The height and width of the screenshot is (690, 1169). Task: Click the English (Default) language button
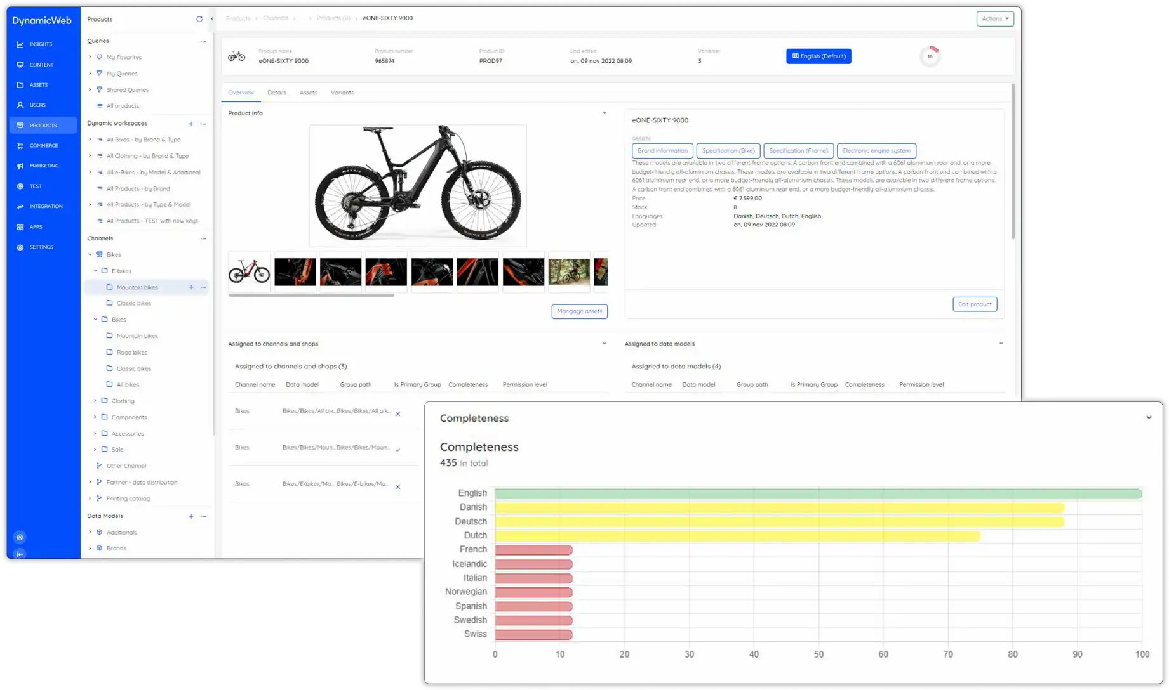819,56
